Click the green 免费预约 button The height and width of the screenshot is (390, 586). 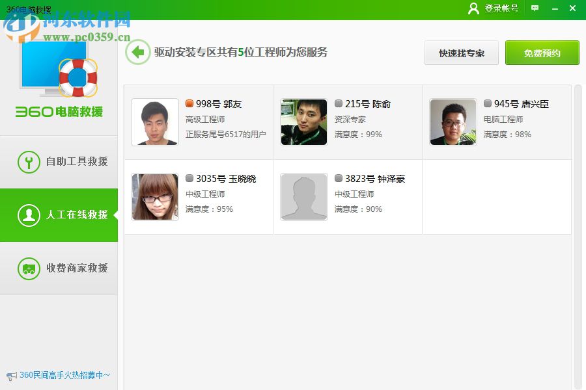tap(542, 53)
